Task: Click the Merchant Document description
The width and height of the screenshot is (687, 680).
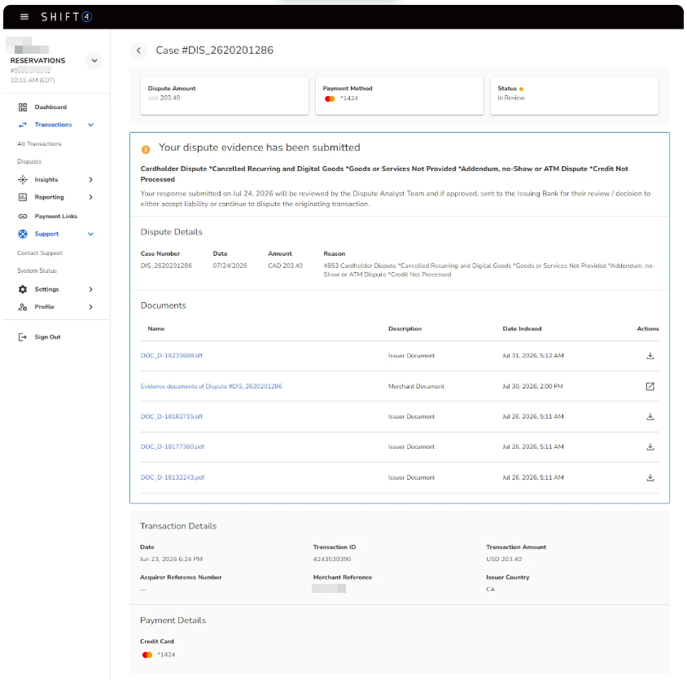Action: [x=416, y=386]
